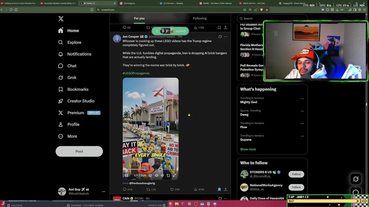The width and height of the screenshot is (369, 207).
Task: Open Creator Studio in the sidebar
Action: pos(76,101)
